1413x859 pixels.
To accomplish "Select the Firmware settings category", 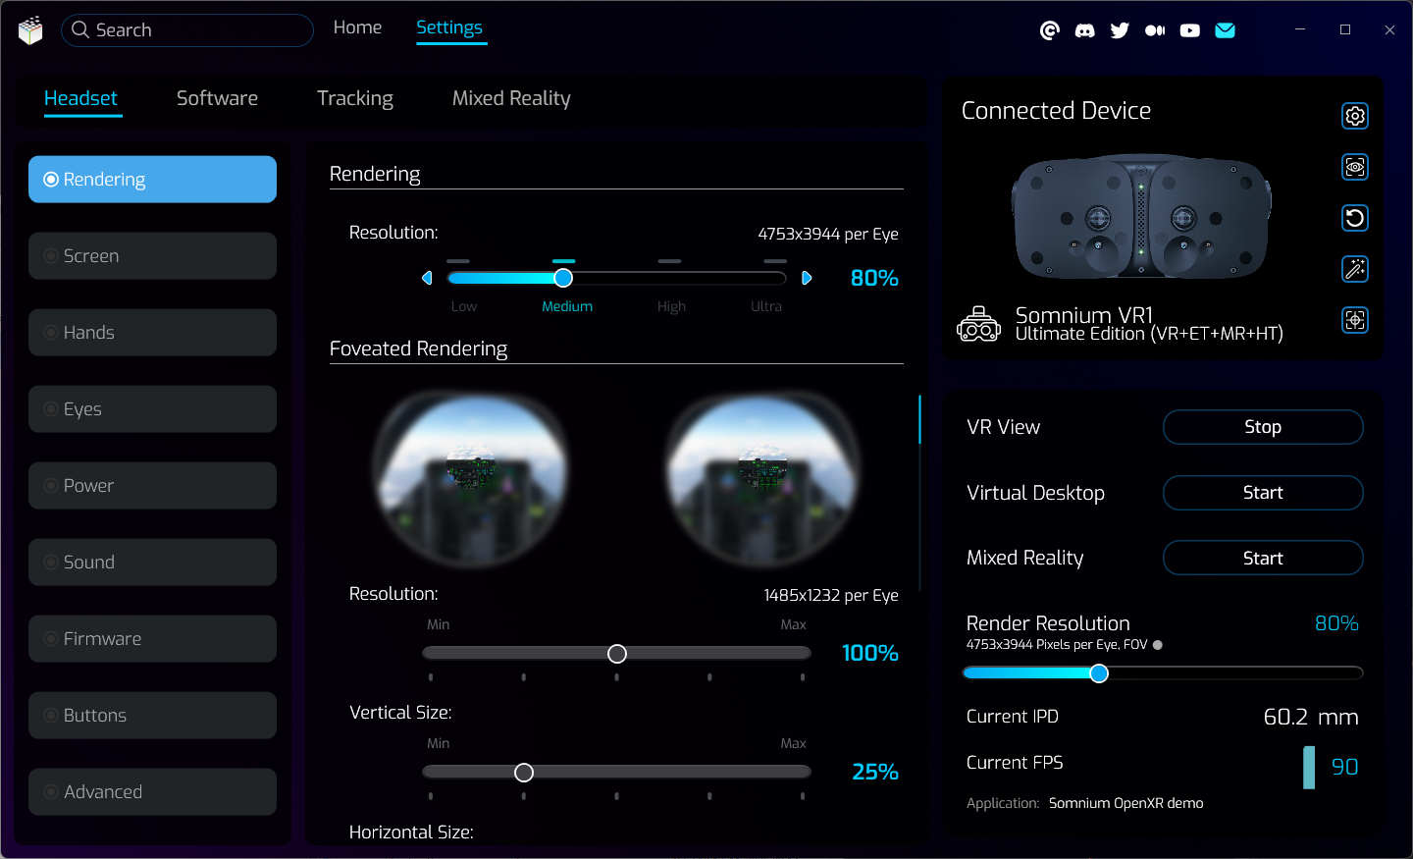I will [x=152, y=639].
